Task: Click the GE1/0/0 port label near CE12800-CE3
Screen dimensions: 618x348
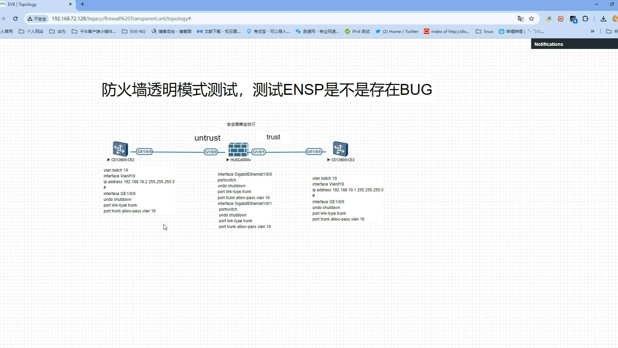Action: click(314, 152)
